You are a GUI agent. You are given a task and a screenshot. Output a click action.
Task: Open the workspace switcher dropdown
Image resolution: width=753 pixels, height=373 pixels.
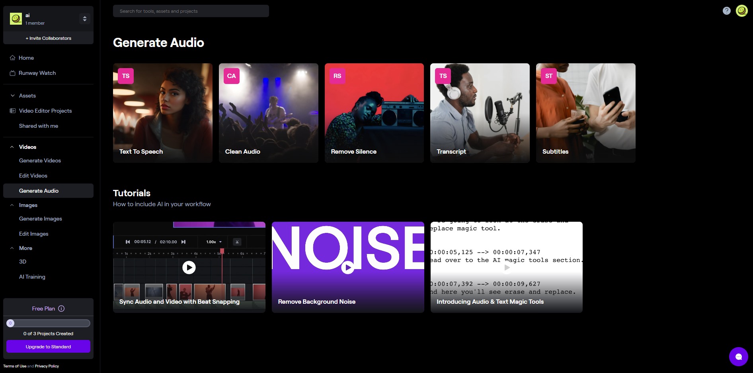click(85, 19)
